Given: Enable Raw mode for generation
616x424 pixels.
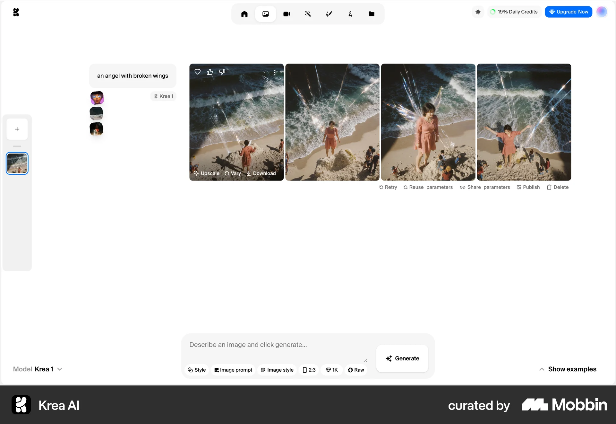Looking at the screenshot, I should [x=355, y=370].
